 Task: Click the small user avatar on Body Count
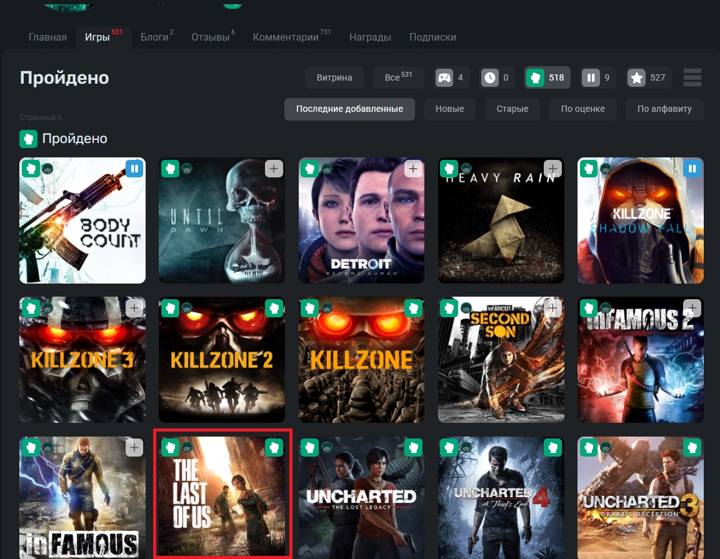point(47,169)
